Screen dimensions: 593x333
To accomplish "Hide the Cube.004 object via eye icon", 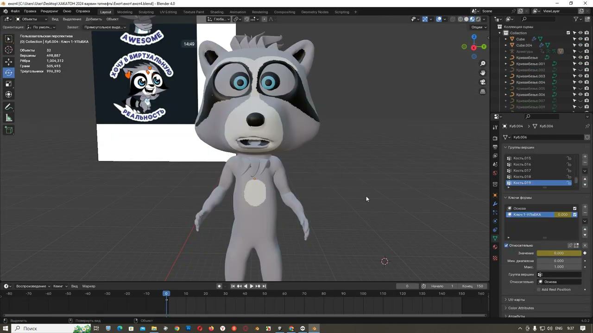I will [580, 45].
